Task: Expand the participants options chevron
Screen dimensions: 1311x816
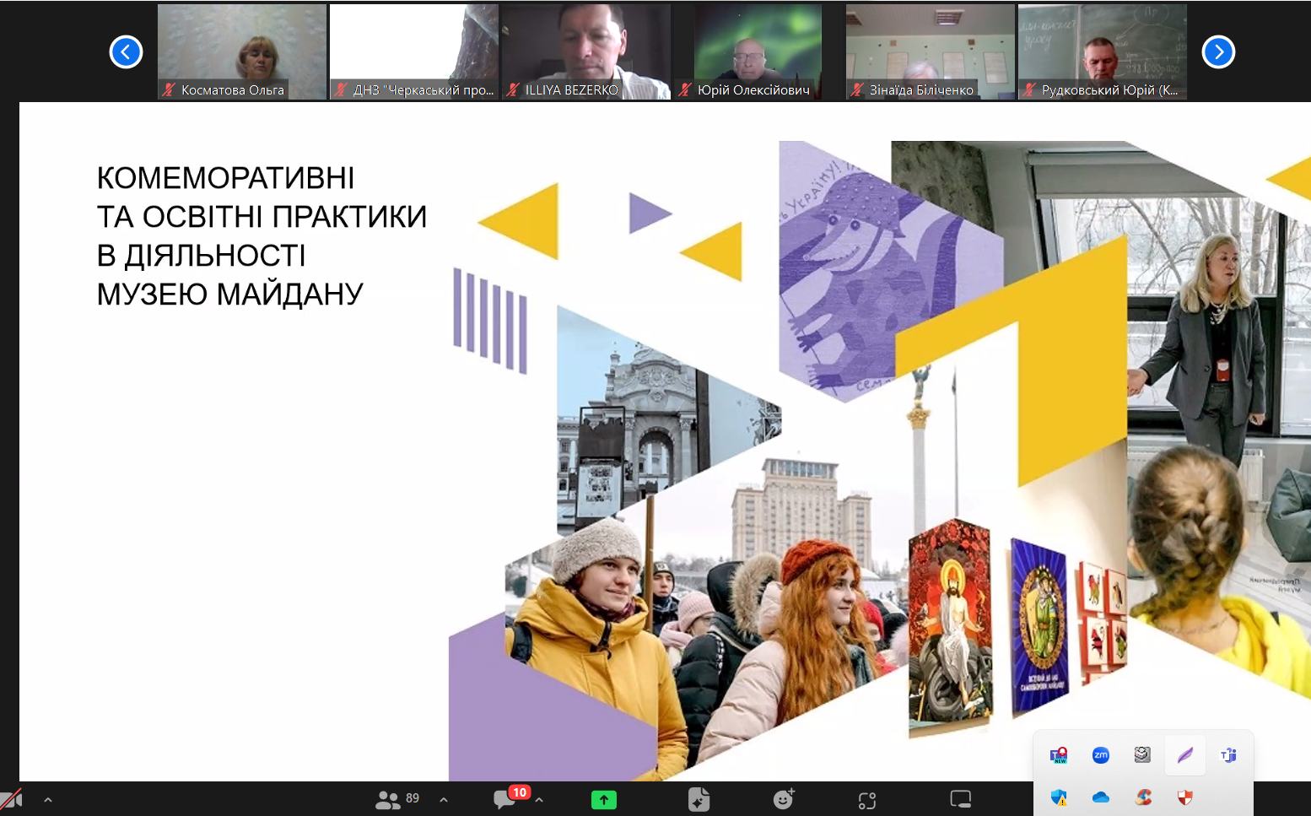Action: point(444,800)
